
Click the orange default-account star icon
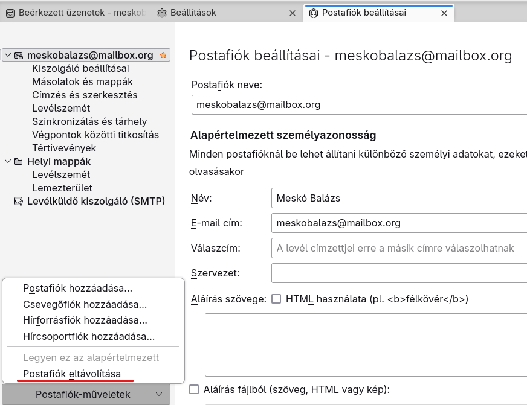coord(163,56)
